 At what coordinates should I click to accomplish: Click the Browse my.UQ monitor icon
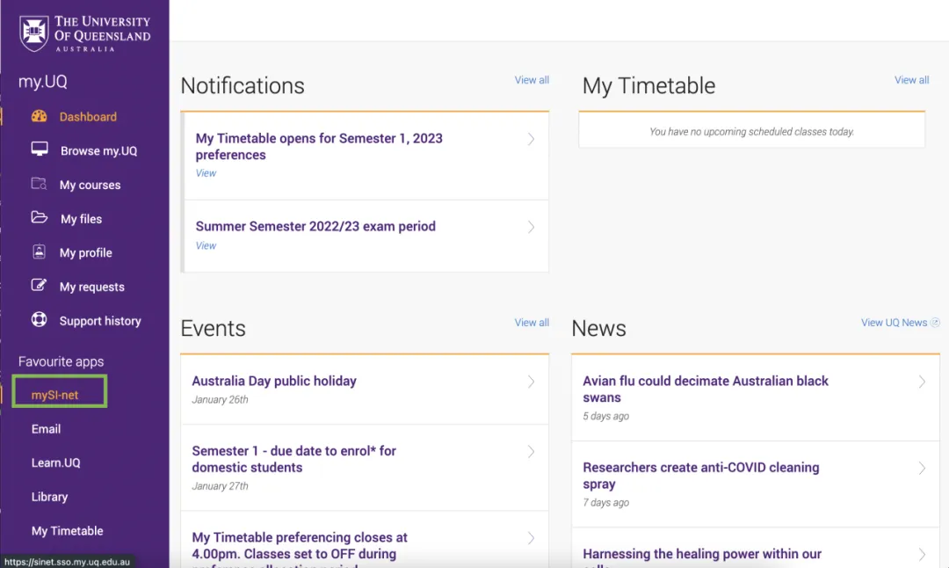coord(40,149)
